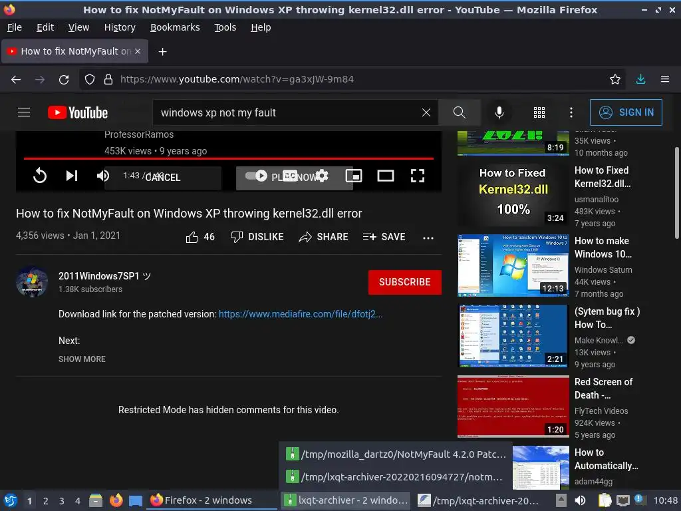Close the YouTube browser tab
The image size is (681, 511).
138,51
